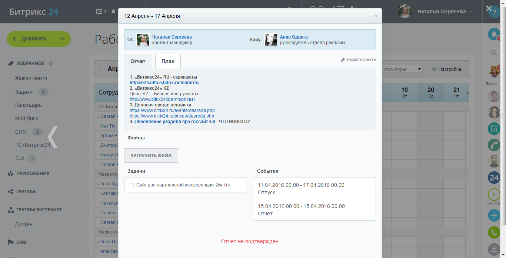
Task: Click employee Max Tis in the schedule
Action: pyautogui.click(x=108, y=126)
